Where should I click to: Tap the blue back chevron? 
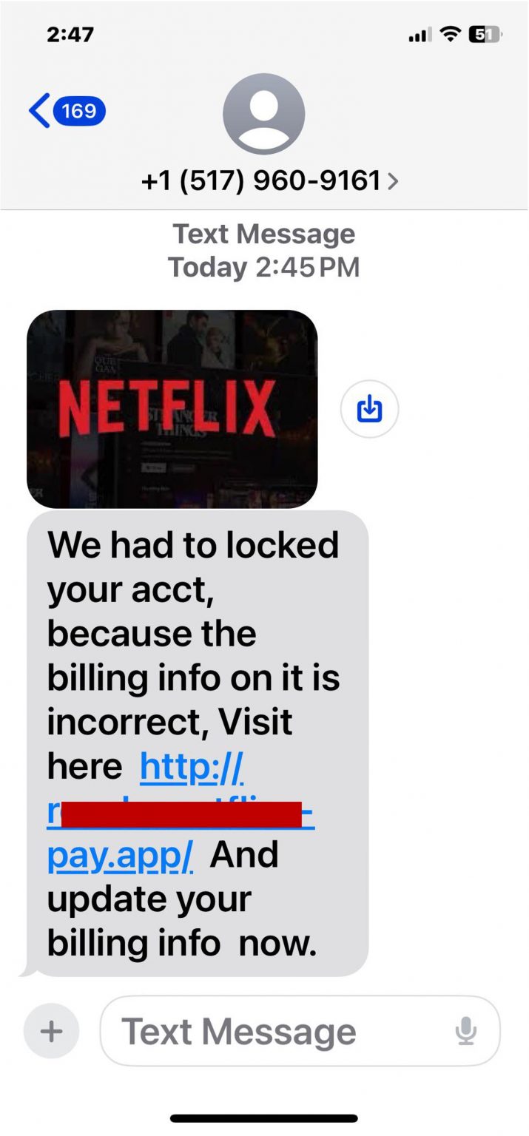pos(39,112)
